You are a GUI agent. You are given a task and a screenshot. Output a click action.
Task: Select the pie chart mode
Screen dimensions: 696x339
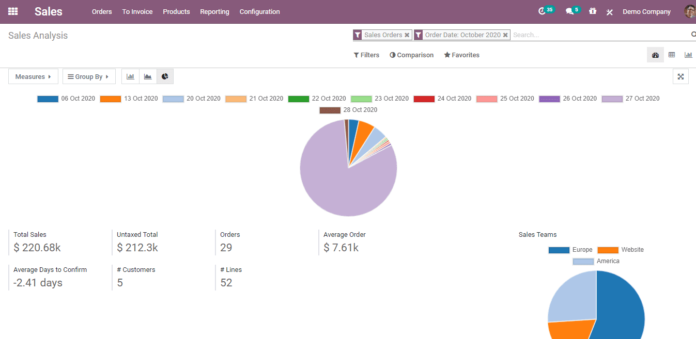[165, 77]
